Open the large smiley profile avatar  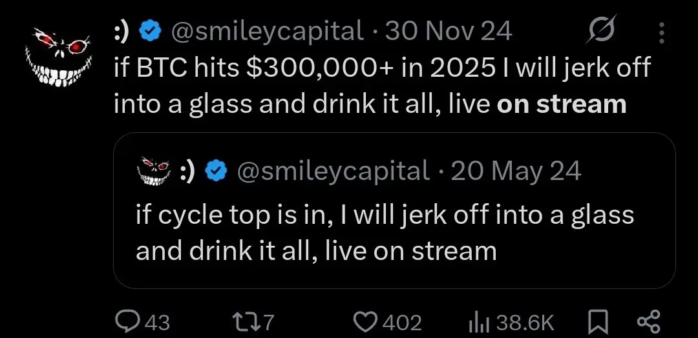click(56, 54)
